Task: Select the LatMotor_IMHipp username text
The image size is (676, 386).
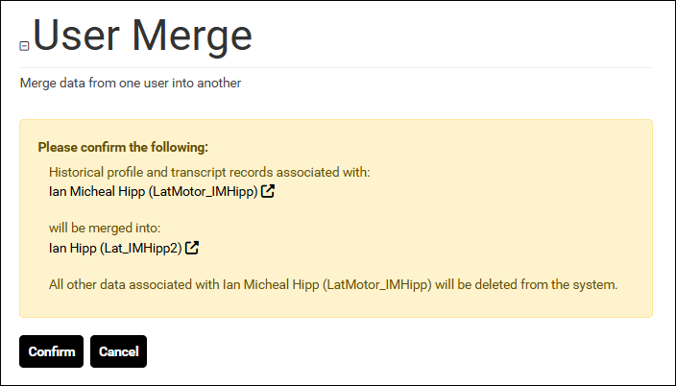Action: (x=204, y=191)
